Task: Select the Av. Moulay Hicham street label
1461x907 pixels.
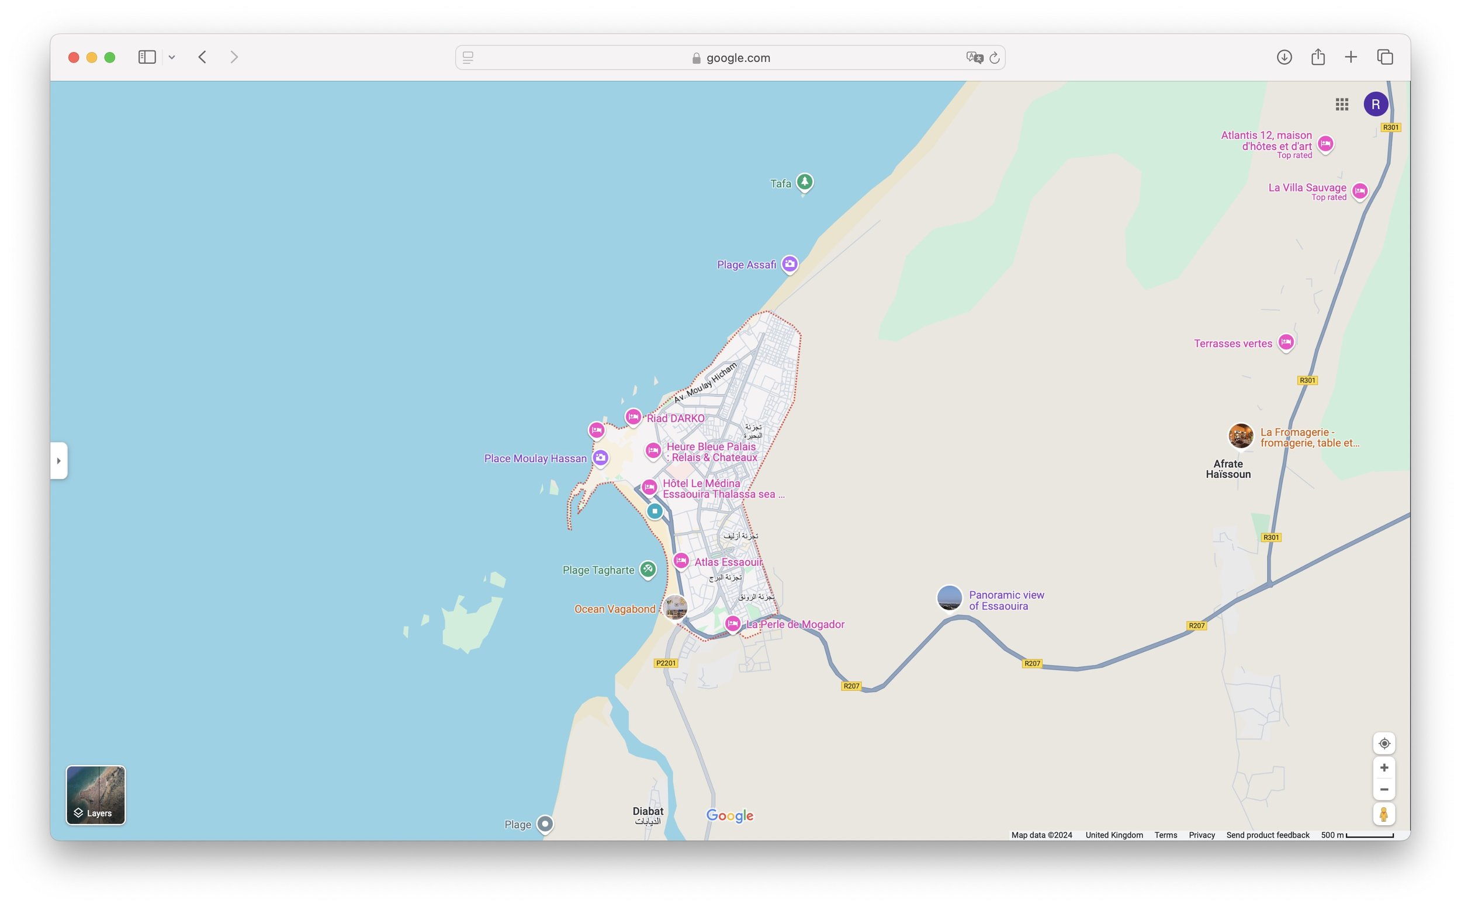Action: click(704, 383)
